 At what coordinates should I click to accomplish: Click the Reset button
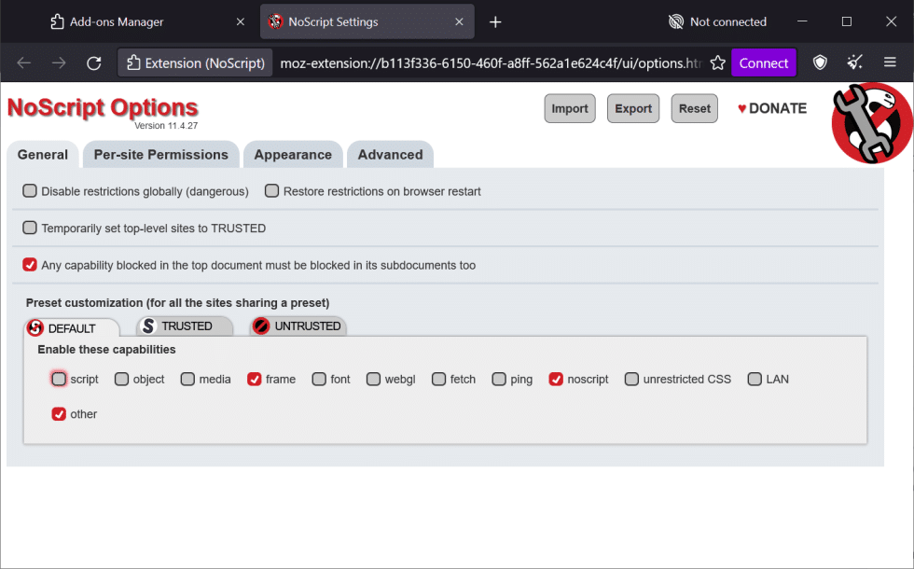694,108
